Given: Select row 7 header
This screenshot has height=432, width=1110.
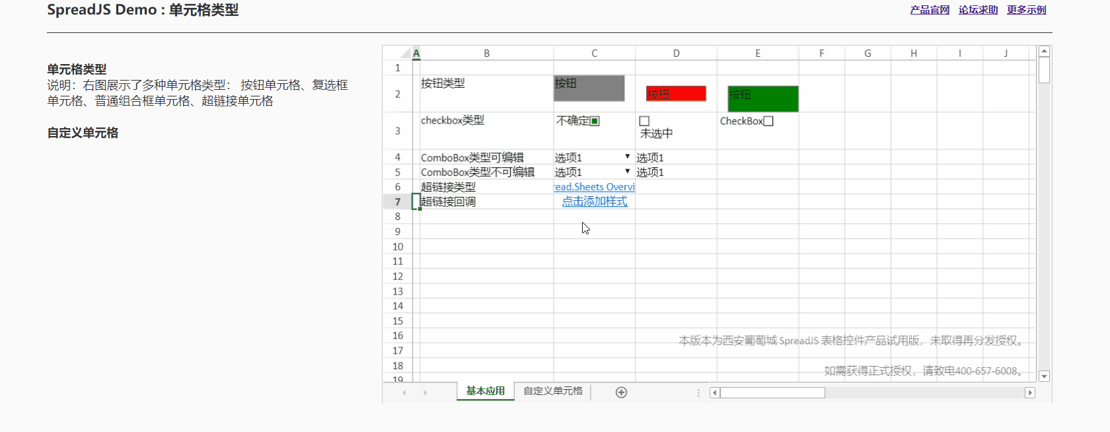Looking at the screenshot, I should pos(398,201).
